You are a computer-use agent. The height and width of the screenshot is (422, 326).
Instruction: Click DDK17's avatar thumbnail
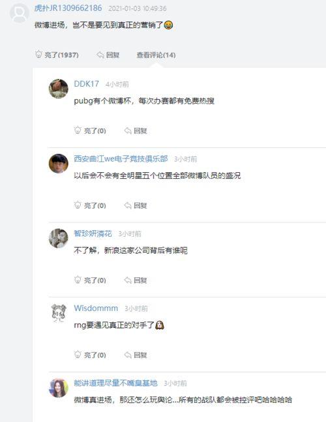coord(59,89)
